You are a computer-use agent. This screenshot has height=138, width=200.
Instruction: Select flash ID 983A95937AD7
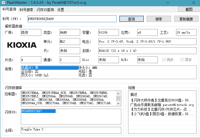point(38,111)
